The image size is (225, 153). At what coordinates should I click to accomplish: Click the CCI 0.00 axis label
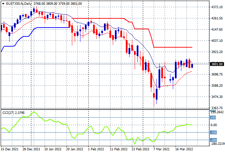point(214,125)
